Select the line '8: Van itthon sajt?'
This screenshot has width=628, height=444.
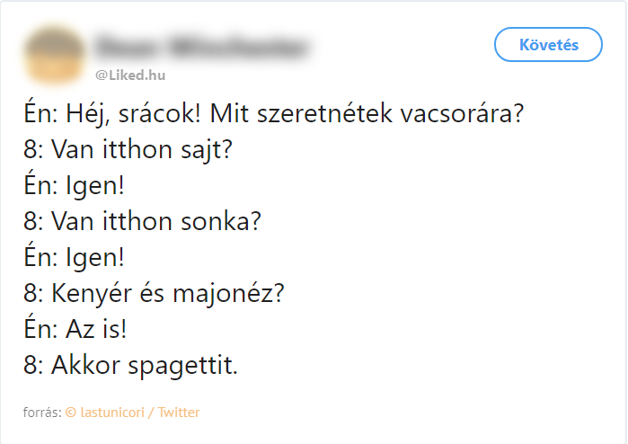[128, 150]
